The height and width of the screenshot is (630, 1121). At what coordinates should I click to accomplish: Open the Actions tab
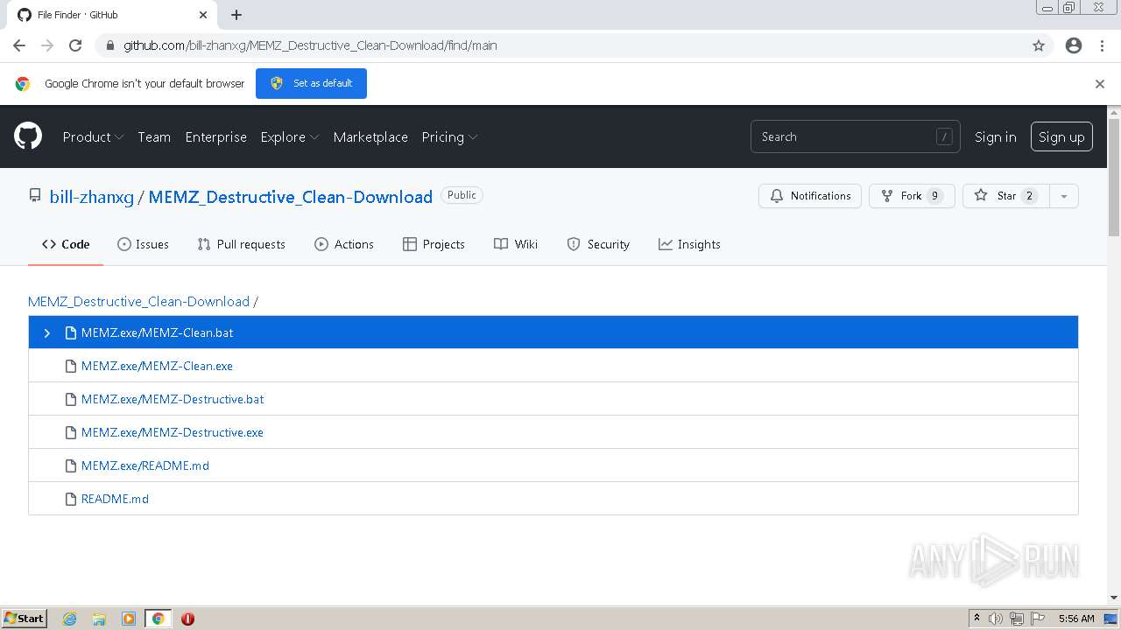point(344,244)
